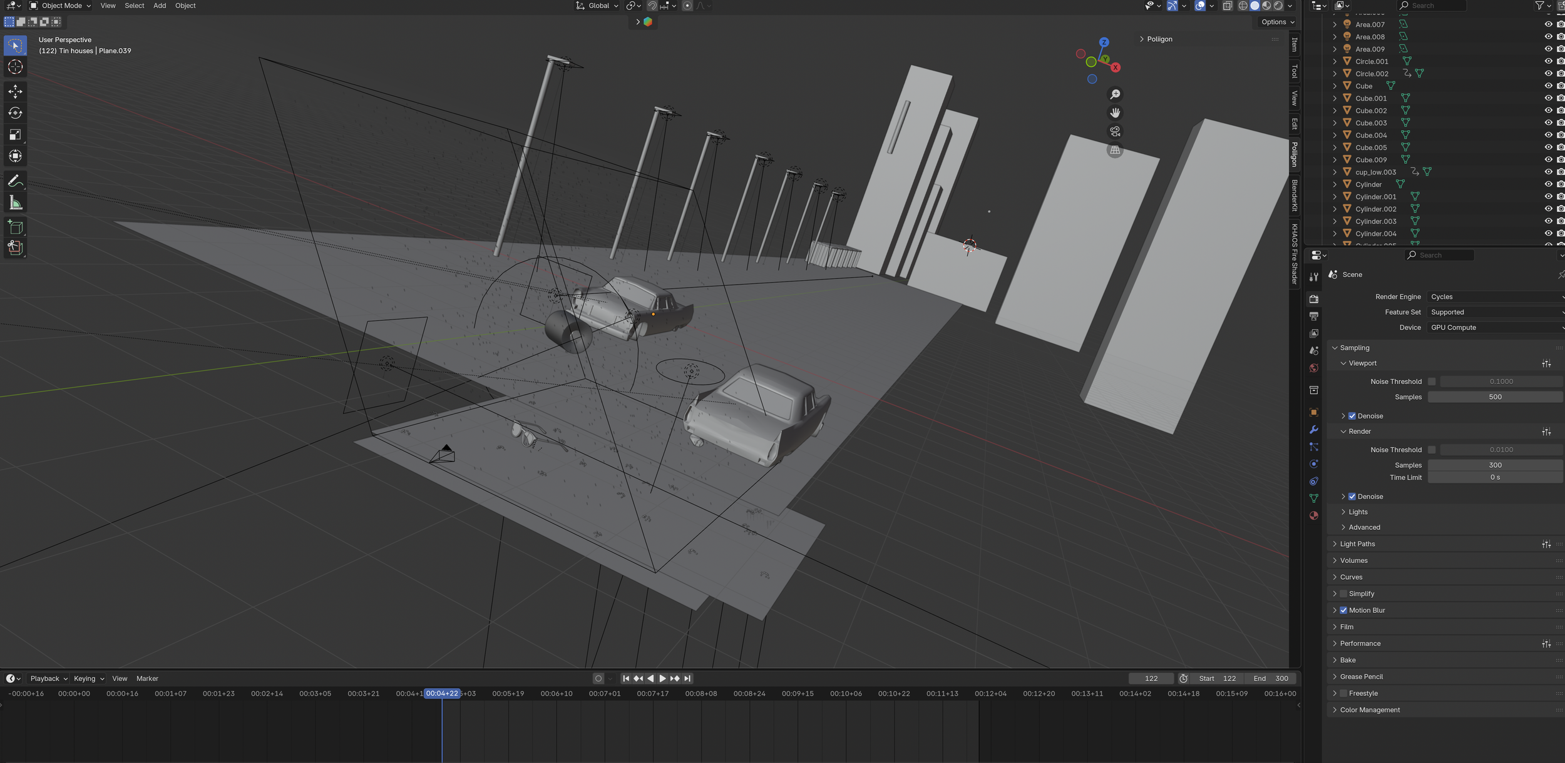1565x763 pixels.
Task: Click the Play animation button
Action: (x=662, y=679)
